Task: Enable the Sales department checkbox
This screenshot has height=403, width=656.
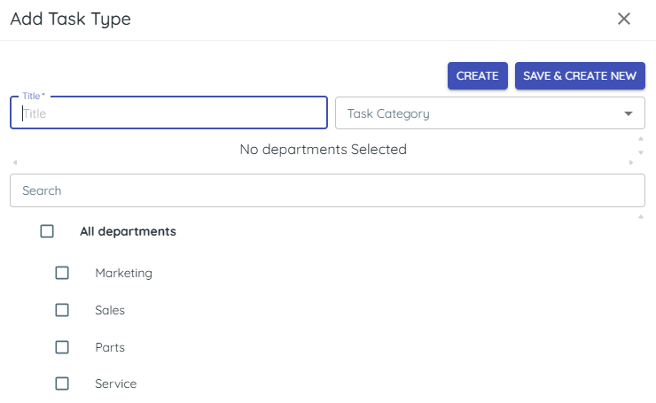Action: (x=62, y=310)
